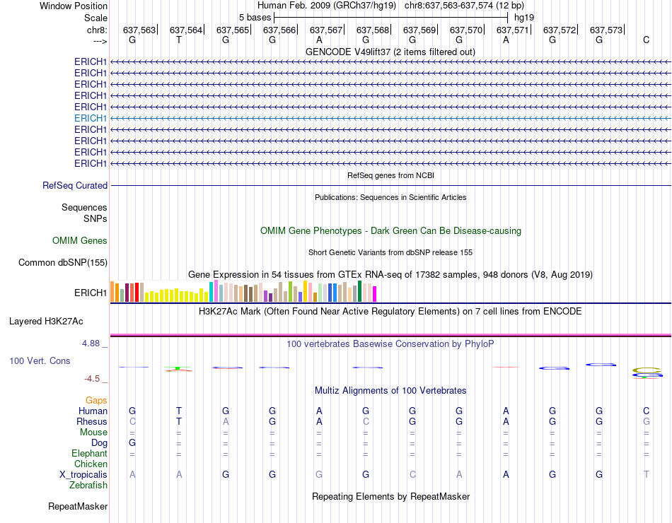
Task: Click the Publications: Sequences in Scientific Articles title
Action: tap(390, 197)
